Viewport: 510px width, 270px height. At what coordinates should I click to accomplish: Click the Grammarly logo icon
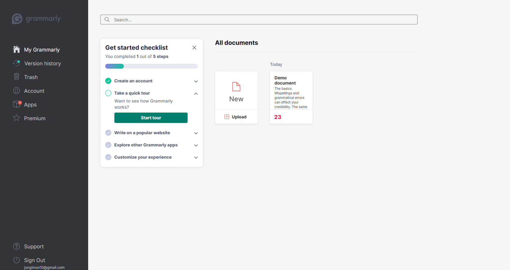click(x=17, y=19)
